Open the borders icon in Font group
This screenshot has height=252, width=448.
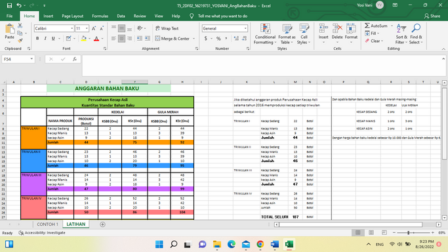point(68,38)
